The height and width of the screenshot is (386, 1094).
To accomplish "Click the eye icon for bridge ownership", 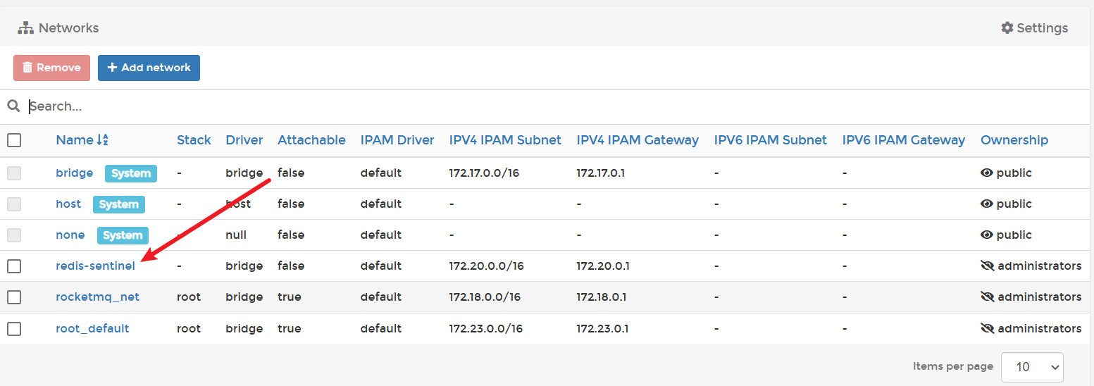I will pyautogui.click(x=986, y=173).
